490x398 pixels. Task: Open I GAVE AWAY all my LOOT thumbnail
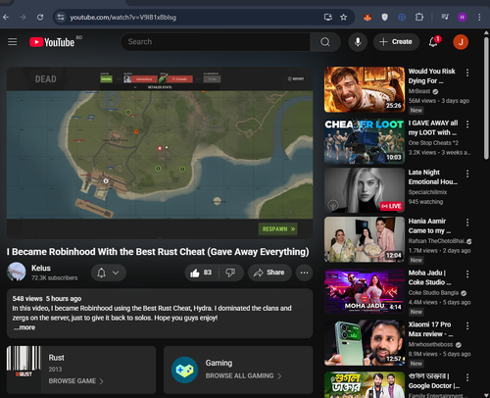(x=365, y=141)
